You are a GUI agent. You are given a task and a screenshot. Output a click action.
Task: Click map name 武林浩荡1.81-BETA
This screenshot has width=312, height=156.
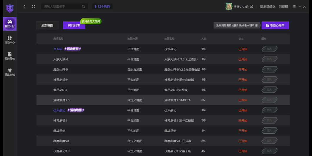coord(177,100)
